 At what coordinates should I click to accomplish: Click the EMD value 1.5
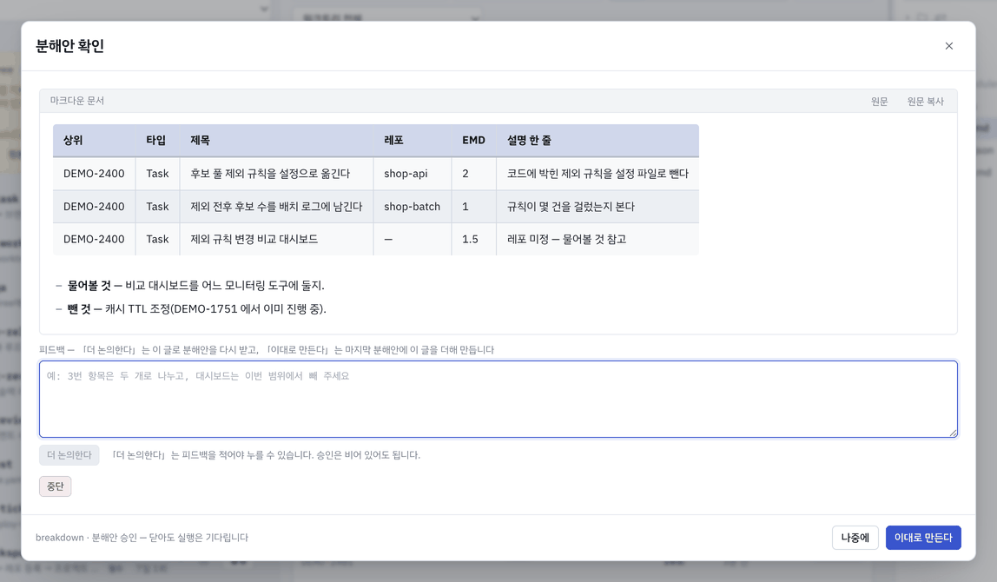point(470,239)
